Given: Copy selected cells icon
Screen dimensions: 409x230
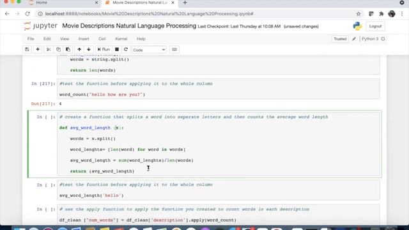Looking at the screenshot, I should point(58,50).
